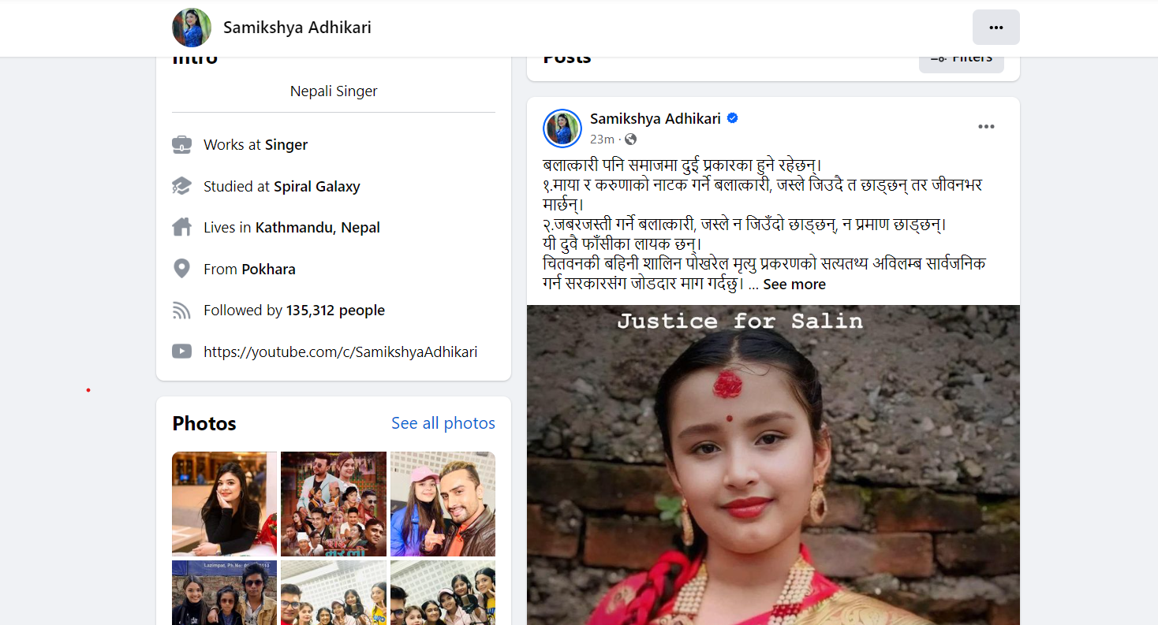
Task: Click the public globe icon beside the 23m timestamp
Action: click(x=630, y=140)
